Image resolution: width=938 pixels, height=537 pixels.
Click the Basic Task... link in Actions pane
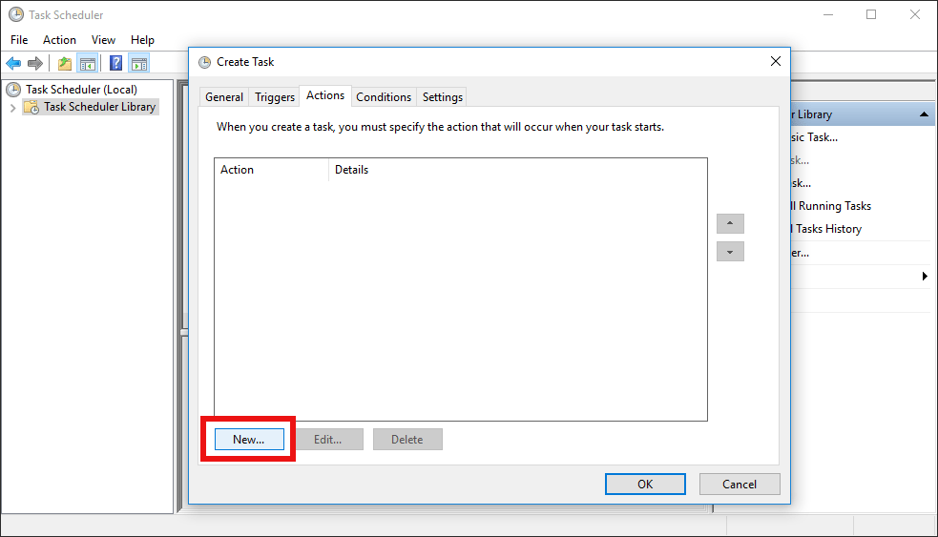pos(815,137)
